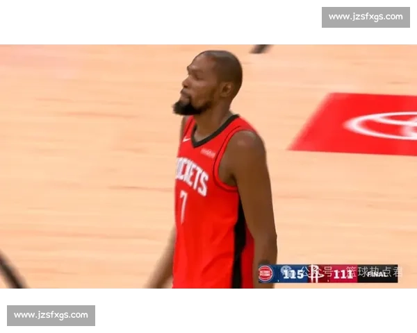Open the www.jzsfxgs.com link at top right
The height and width of the screenshot is (333, 417).
point(364,17)
